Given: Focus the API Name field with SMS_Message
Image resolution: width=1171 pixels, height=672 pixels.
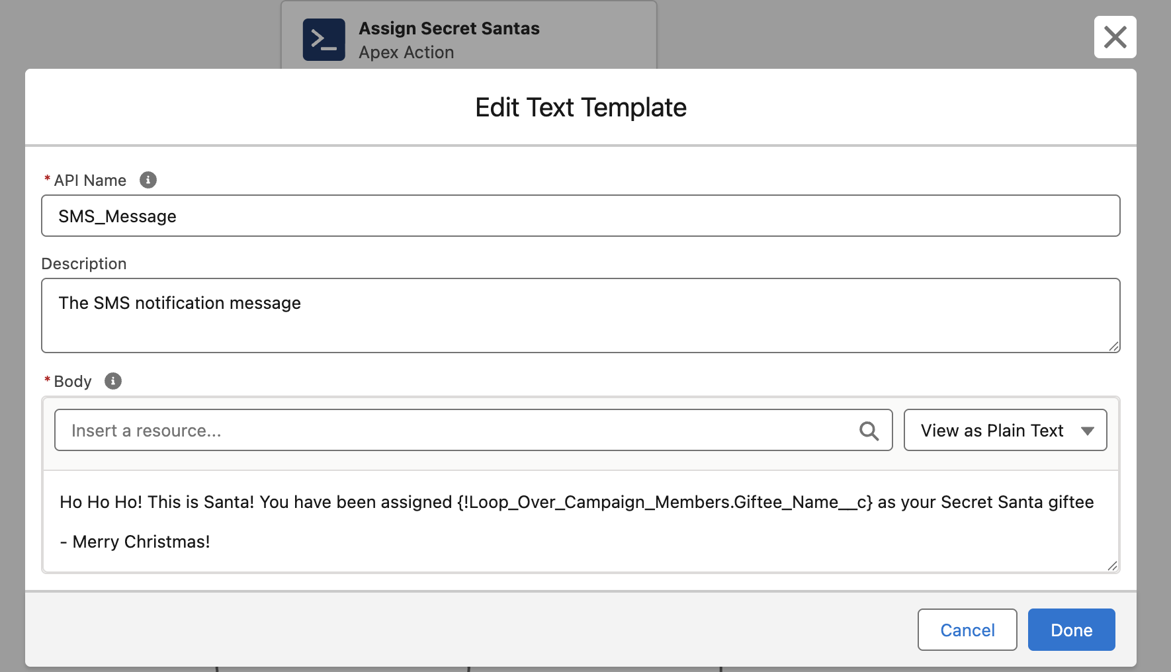Looking at the screenshot, I should click(580, 216).
